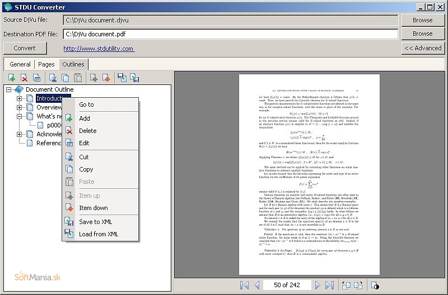Select the Outlines tab
The height and width of the screenshot is (295, 448).
click(73, 64)
